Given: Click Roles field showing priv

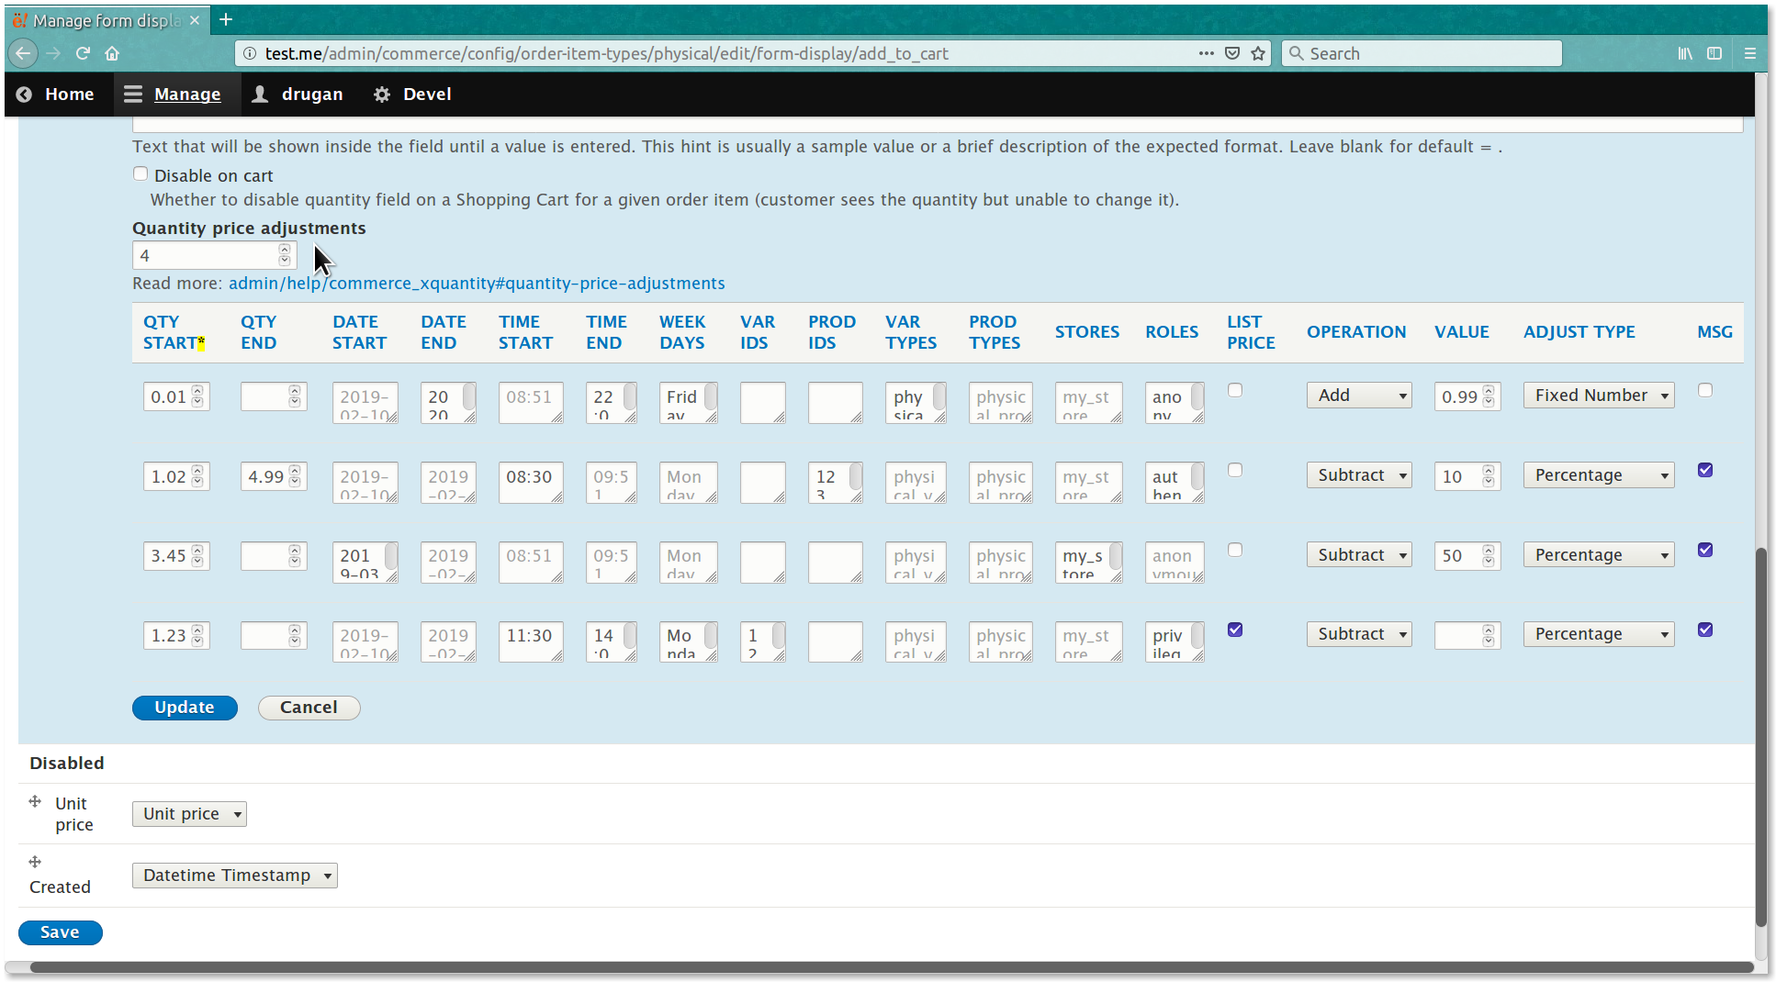Looking at the screenshot, I should [x=1175, y=642].
